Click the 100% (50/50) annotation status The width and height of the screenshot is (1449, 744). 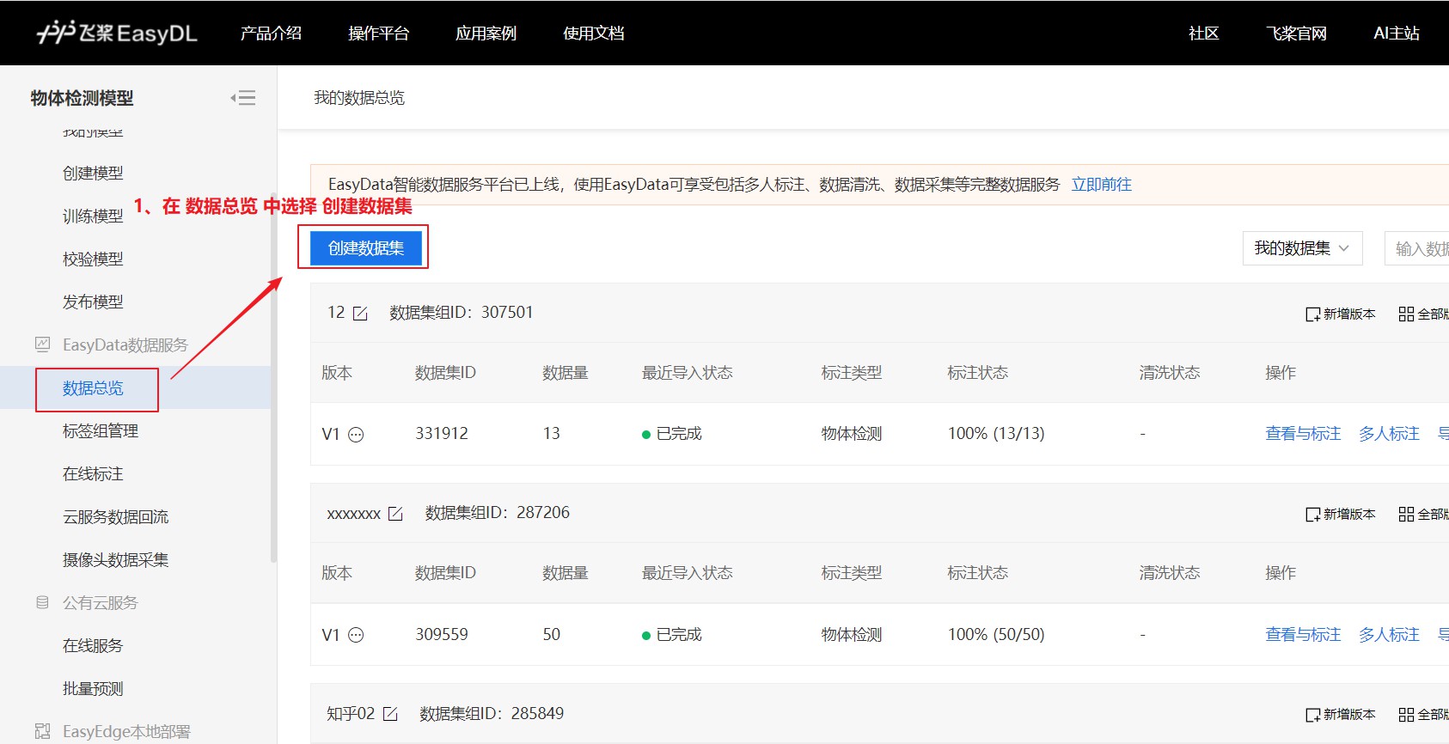point(996,635)
